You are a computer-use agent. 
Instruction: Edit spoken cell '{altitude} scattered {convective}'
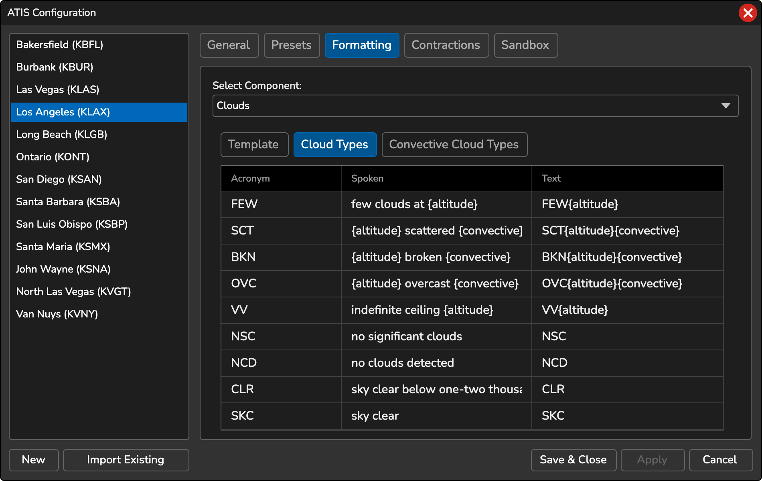436,231
